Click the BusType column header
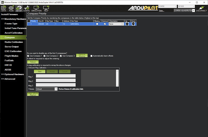208x137 pixels. [50, 21]
